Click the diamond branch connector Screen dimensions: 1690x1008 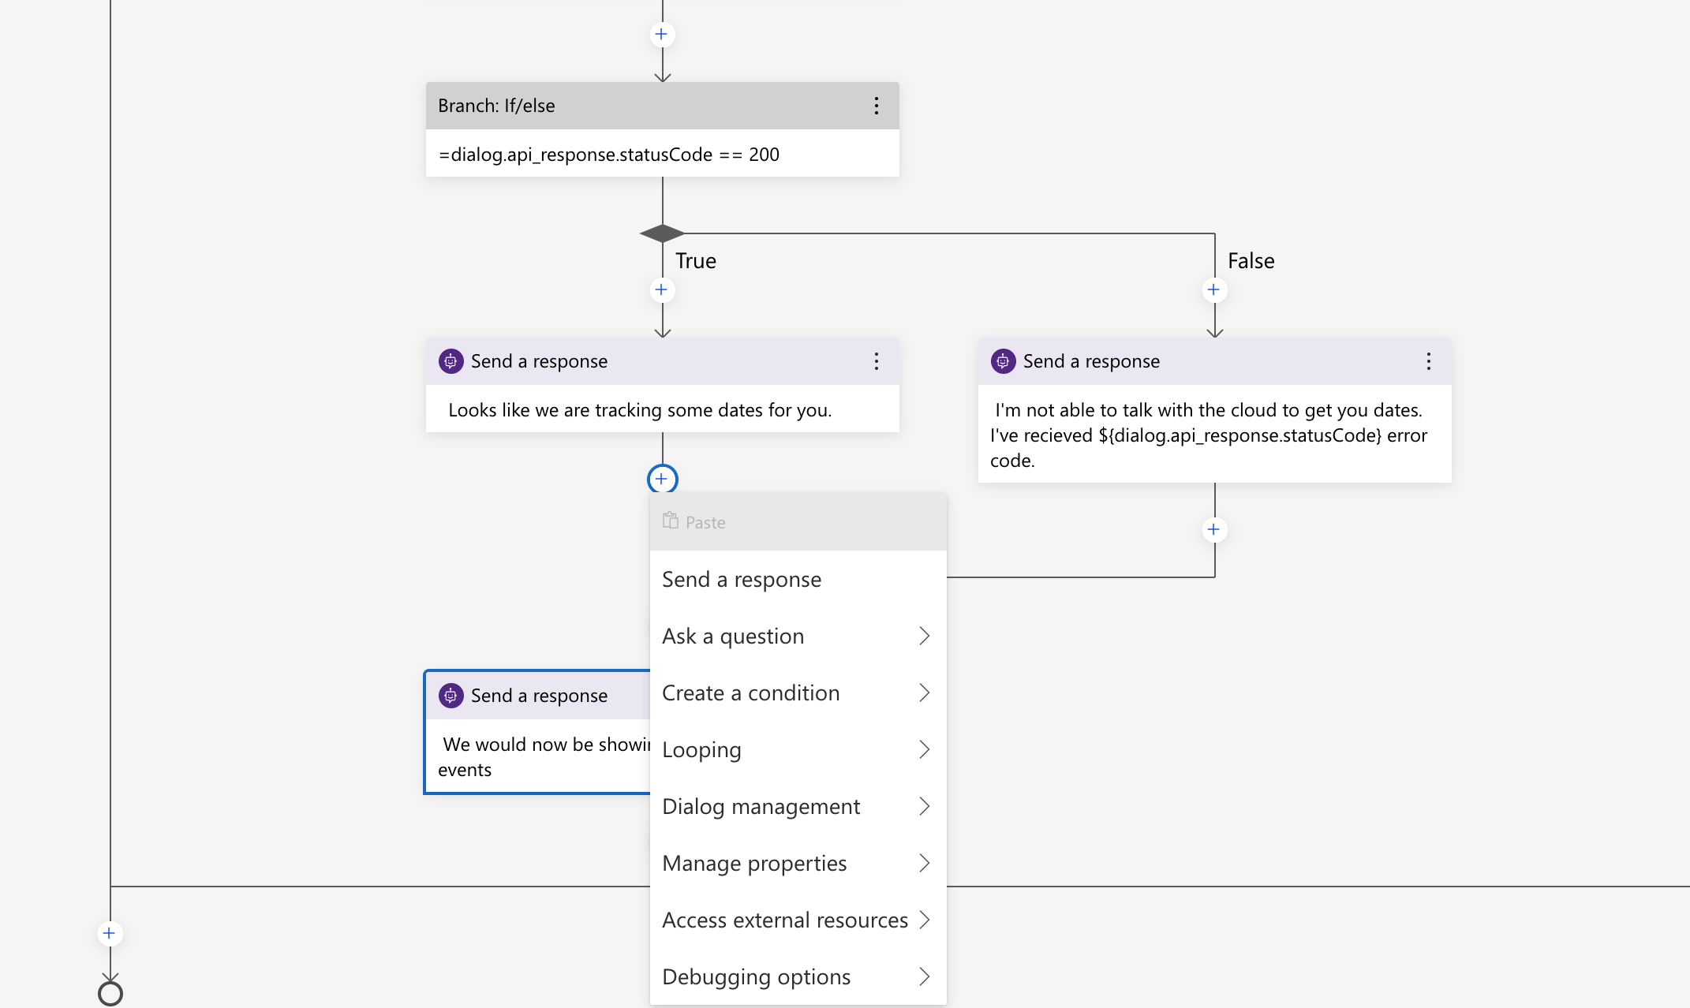point(662,233)
